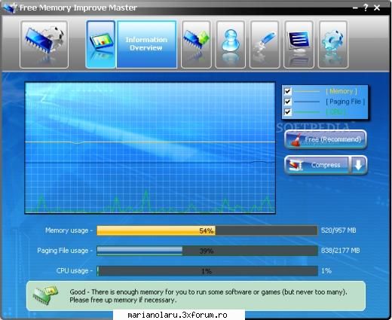Click the marianolaru.3xforum.ro caption text
The width and height of the screenshot is (392, 320).
(177, 315)
